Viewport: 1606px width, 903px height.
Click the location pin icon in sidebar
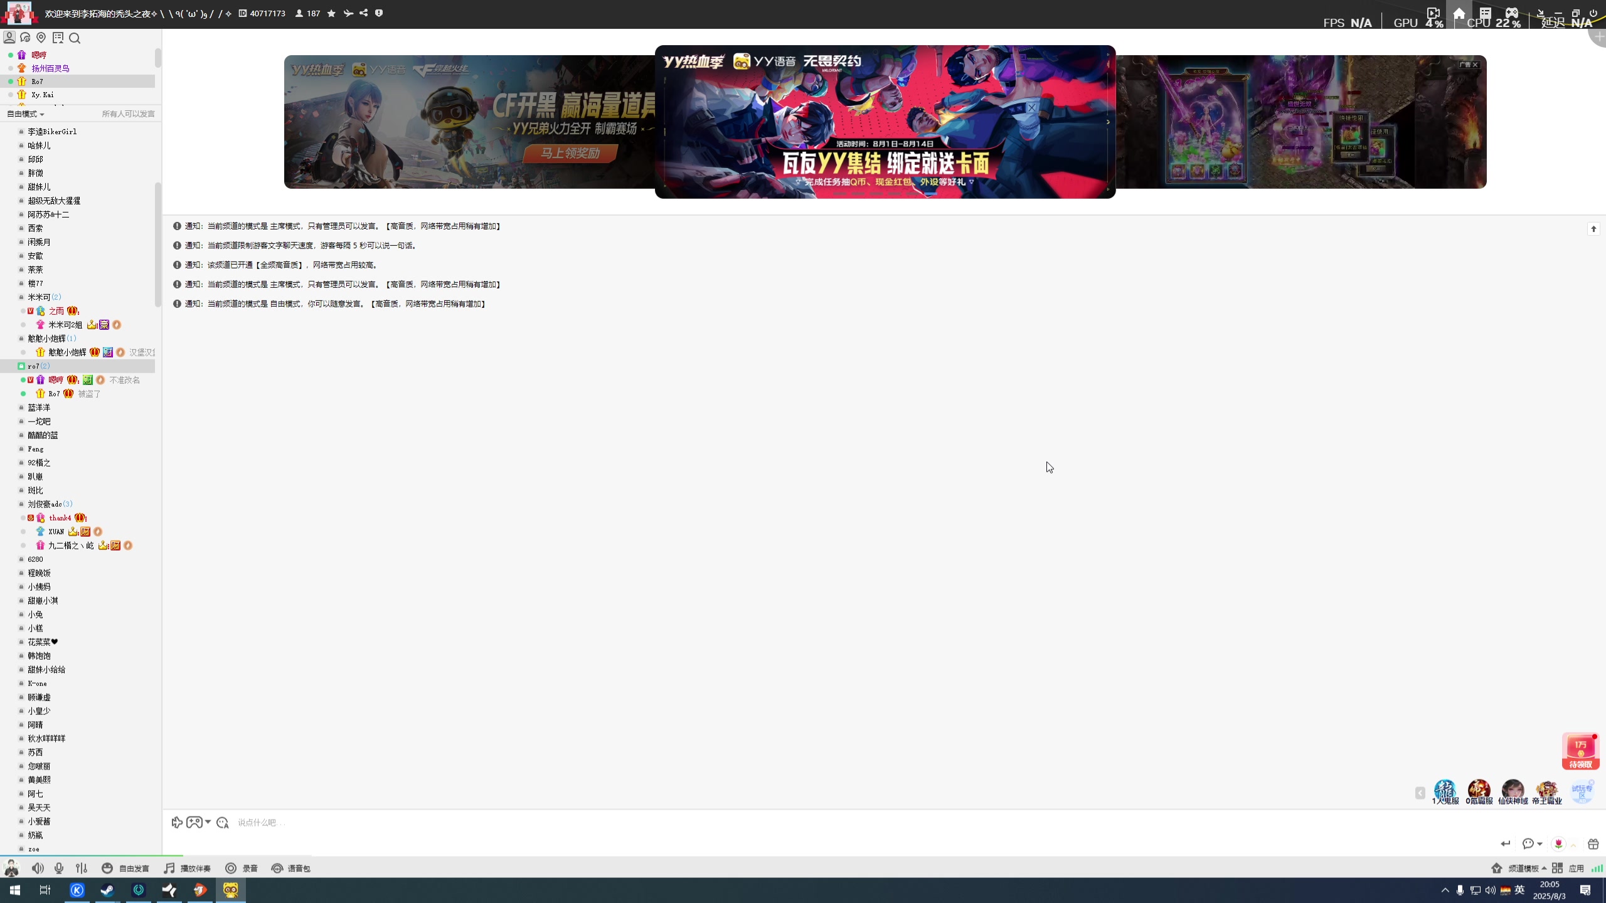point(41,38)
